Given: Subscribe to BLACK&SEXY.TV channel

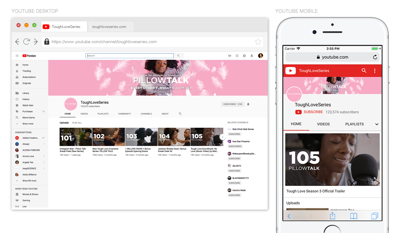Looking at the screenshot, I should (x=234, y=183).
